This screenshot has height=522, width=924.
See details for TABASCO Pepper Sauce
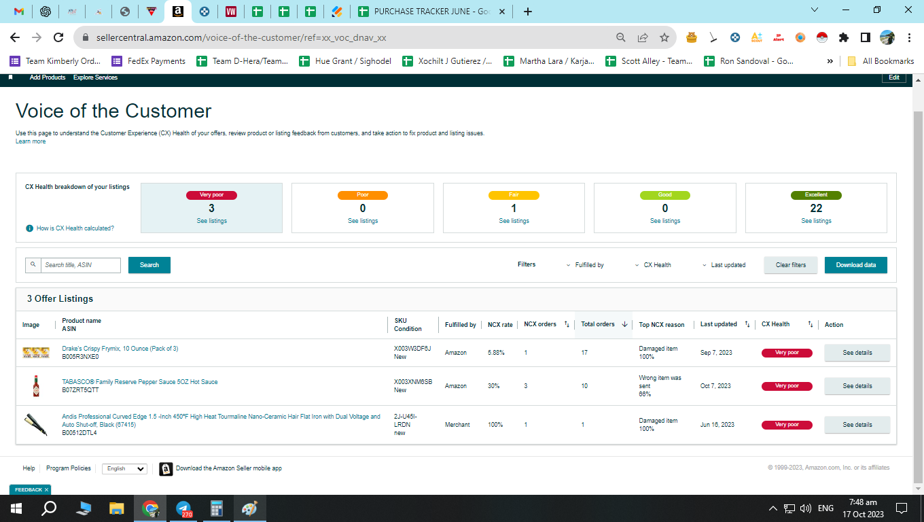[x=857, y=386]
